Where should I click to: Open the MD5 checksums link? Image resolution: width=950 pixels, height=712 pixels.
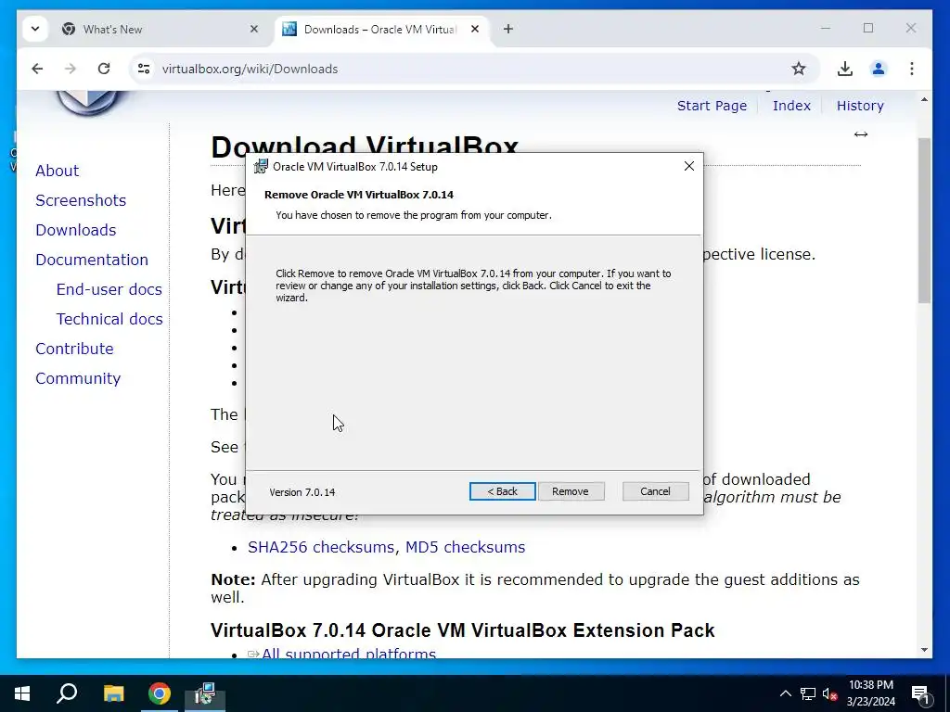466,547
